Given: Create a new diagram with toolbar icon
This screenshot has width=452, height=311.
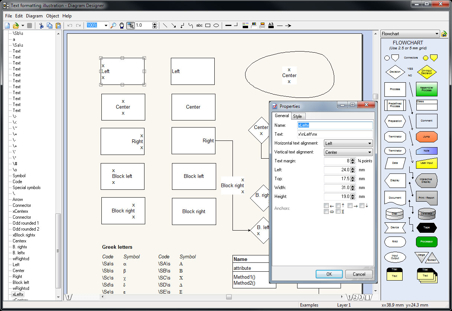Looking at the screenshot, I should pos(7,26).
